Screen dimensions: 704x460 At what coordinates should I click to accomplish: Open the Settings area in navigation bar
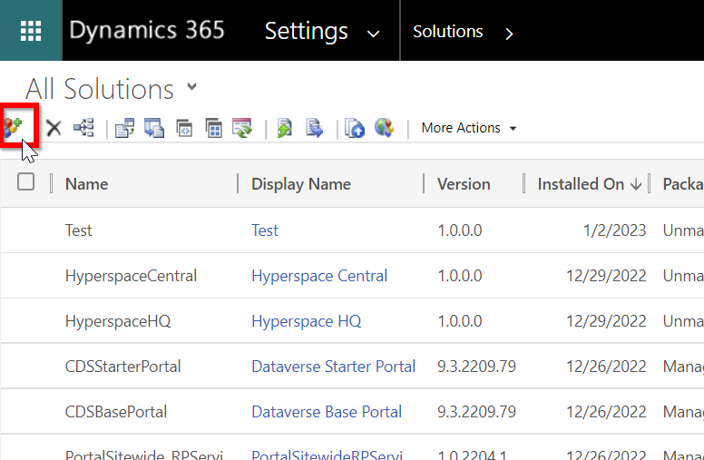pyautogui.click(x=307, y=31)
